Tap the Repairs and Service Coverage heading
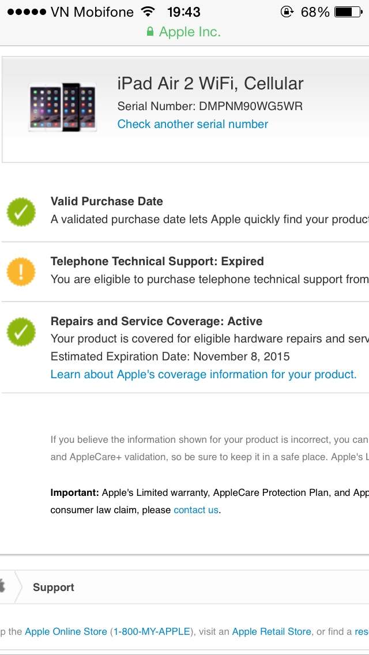 pyautogui.click(x=156, y=321)
